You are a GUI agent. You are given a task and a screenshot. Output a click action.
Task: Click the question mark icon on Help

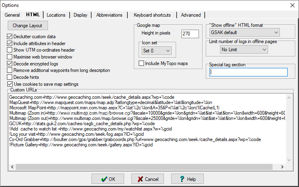[x=182, y=179]
